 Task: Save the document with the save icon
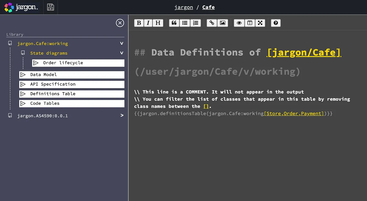50,7
